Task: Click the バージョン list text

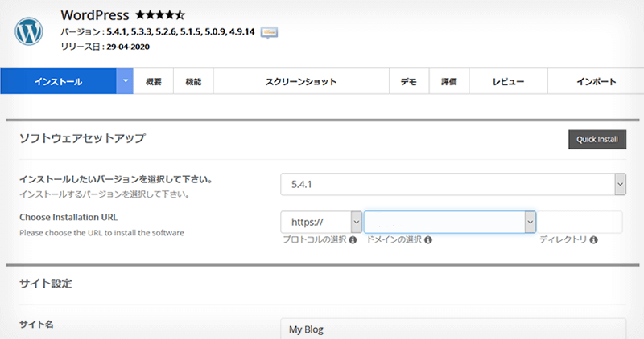Action: [158, 32]
